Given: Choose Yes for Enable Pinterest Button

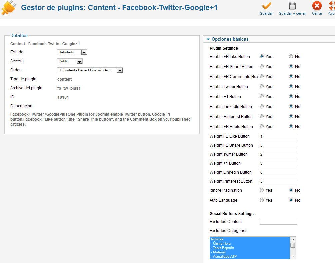Looking at the screenshot, I should (262, 116).
